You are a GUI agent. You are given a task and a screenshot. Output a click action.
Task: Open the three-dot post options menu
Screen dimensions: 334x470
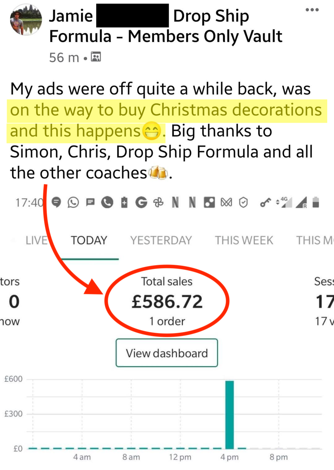pyautogui.click(x=312, y=10)
